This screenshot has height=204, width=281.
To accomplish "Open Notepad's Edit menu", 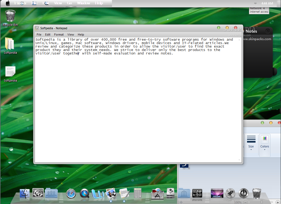I will (48, 35).
